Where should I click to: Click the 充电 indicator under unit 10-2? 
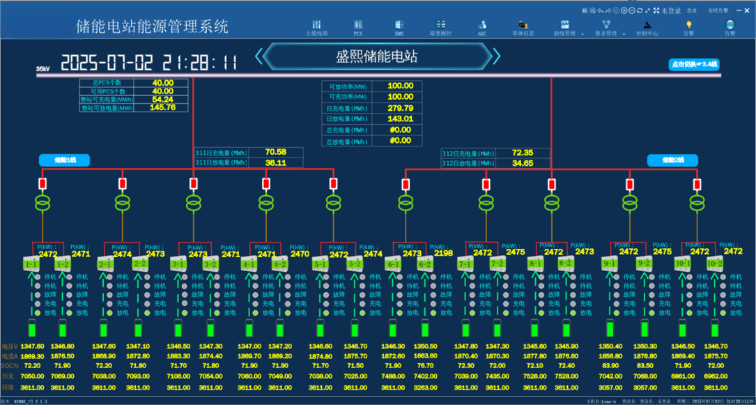point(722,304)
